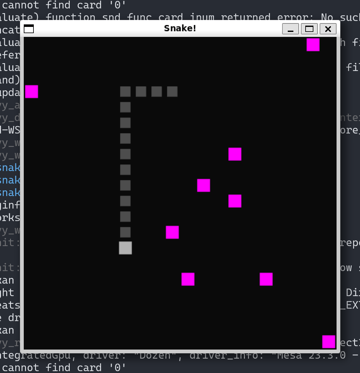Click the magenta food square in bottom-right corner
This screenshot has width=360, height=373.
[328, 342]
